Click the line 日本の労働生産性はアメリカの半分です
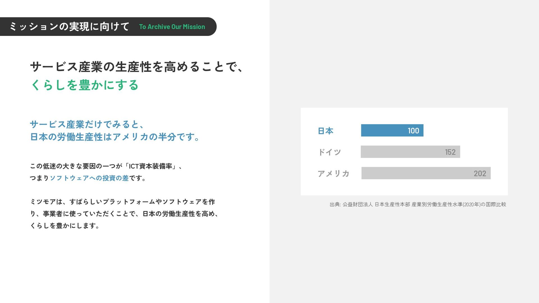Image resolution: width=539 pixels, height=303 pixels. coord(115,137)
